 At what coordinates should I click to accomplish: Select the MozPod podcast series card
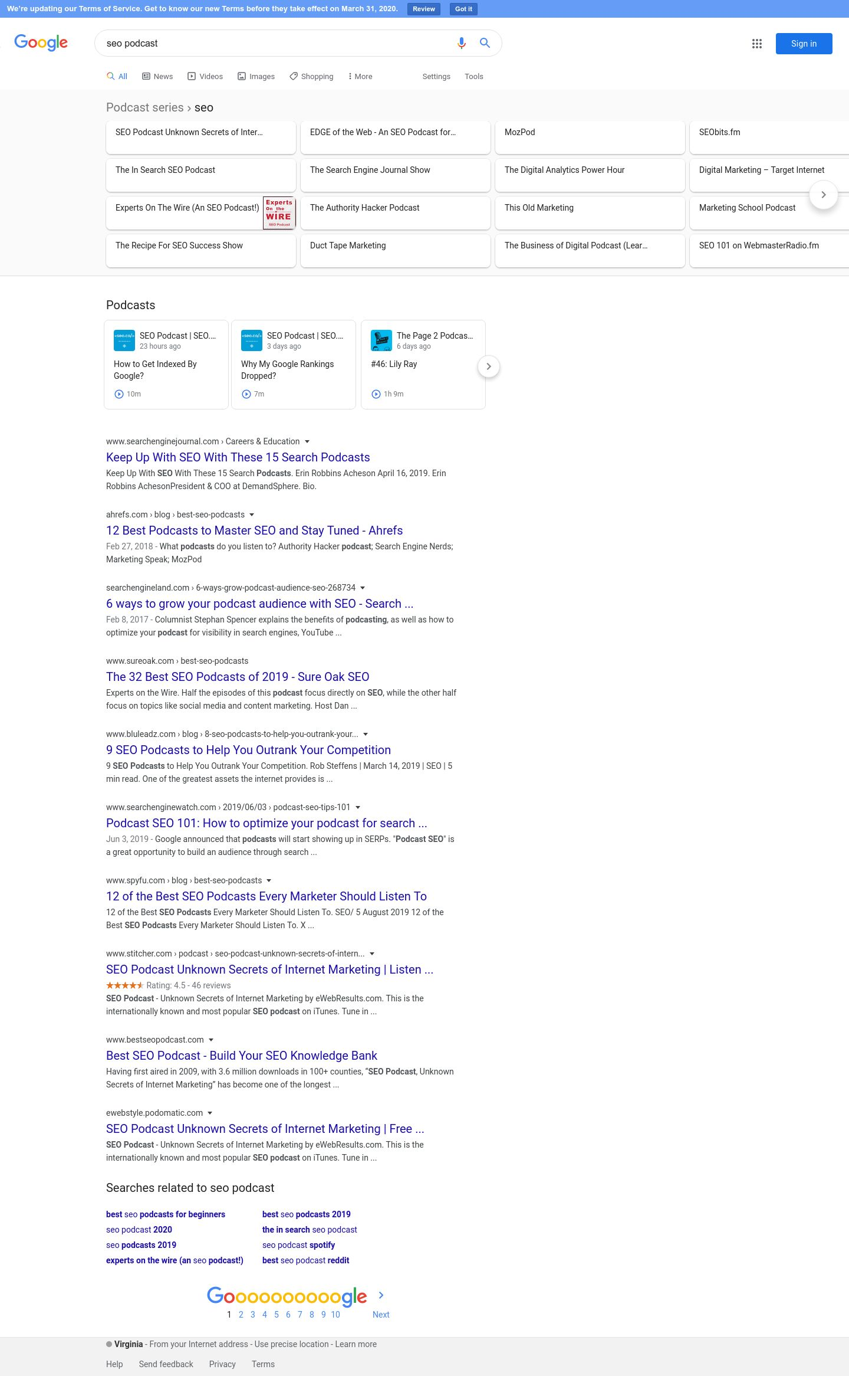pos(590,137)
